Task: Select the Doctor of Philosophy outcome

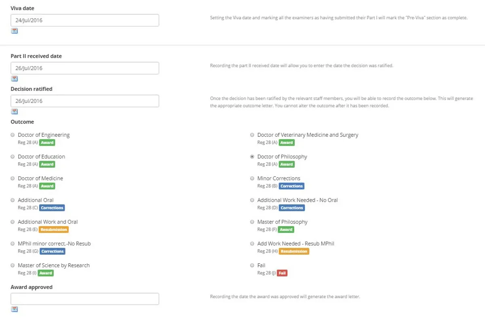Action: [x=252, y=157]
